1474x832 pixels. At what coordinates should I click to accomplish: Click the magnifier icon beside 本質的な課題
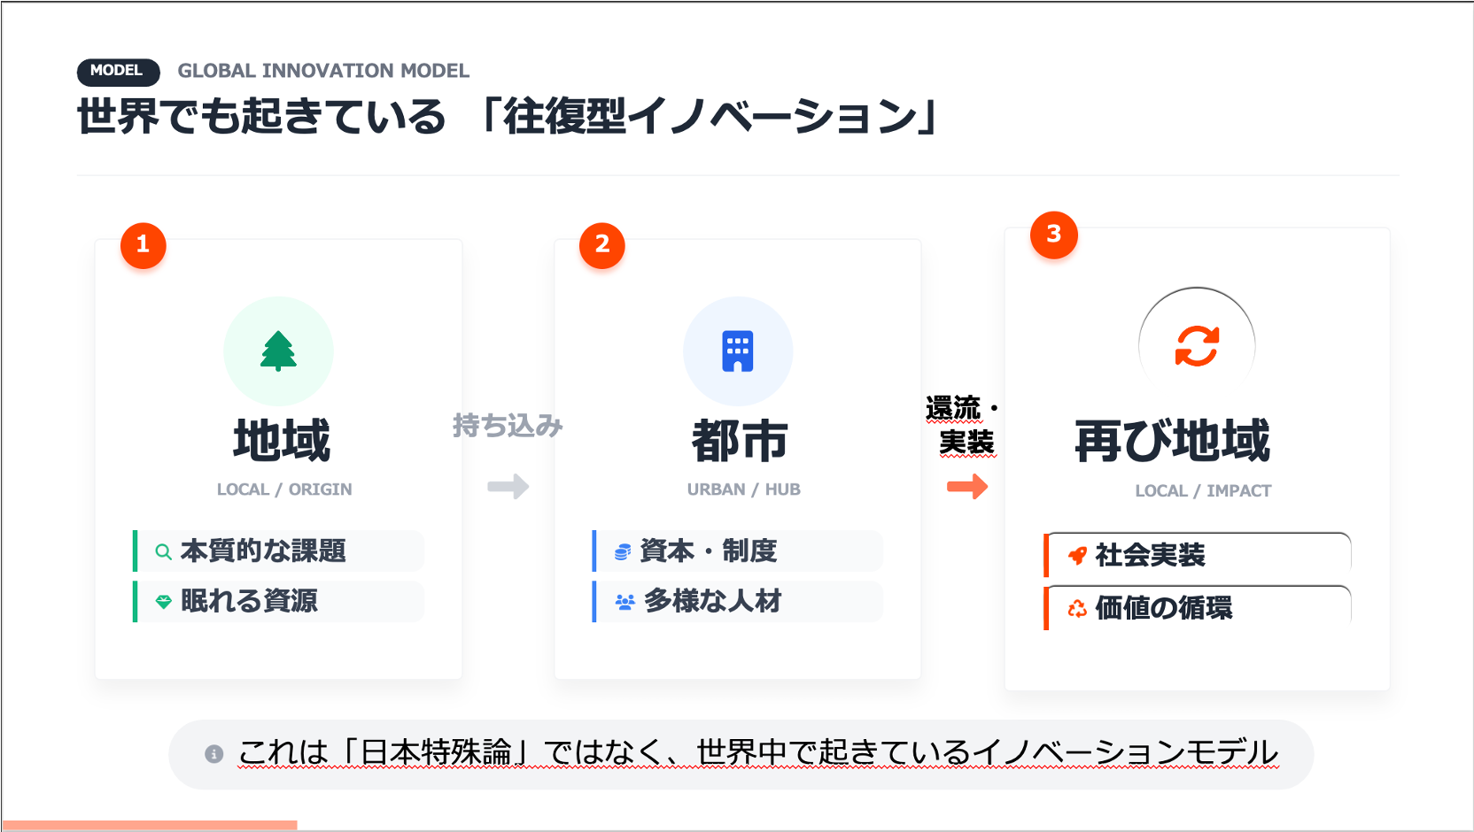point(163,551)
